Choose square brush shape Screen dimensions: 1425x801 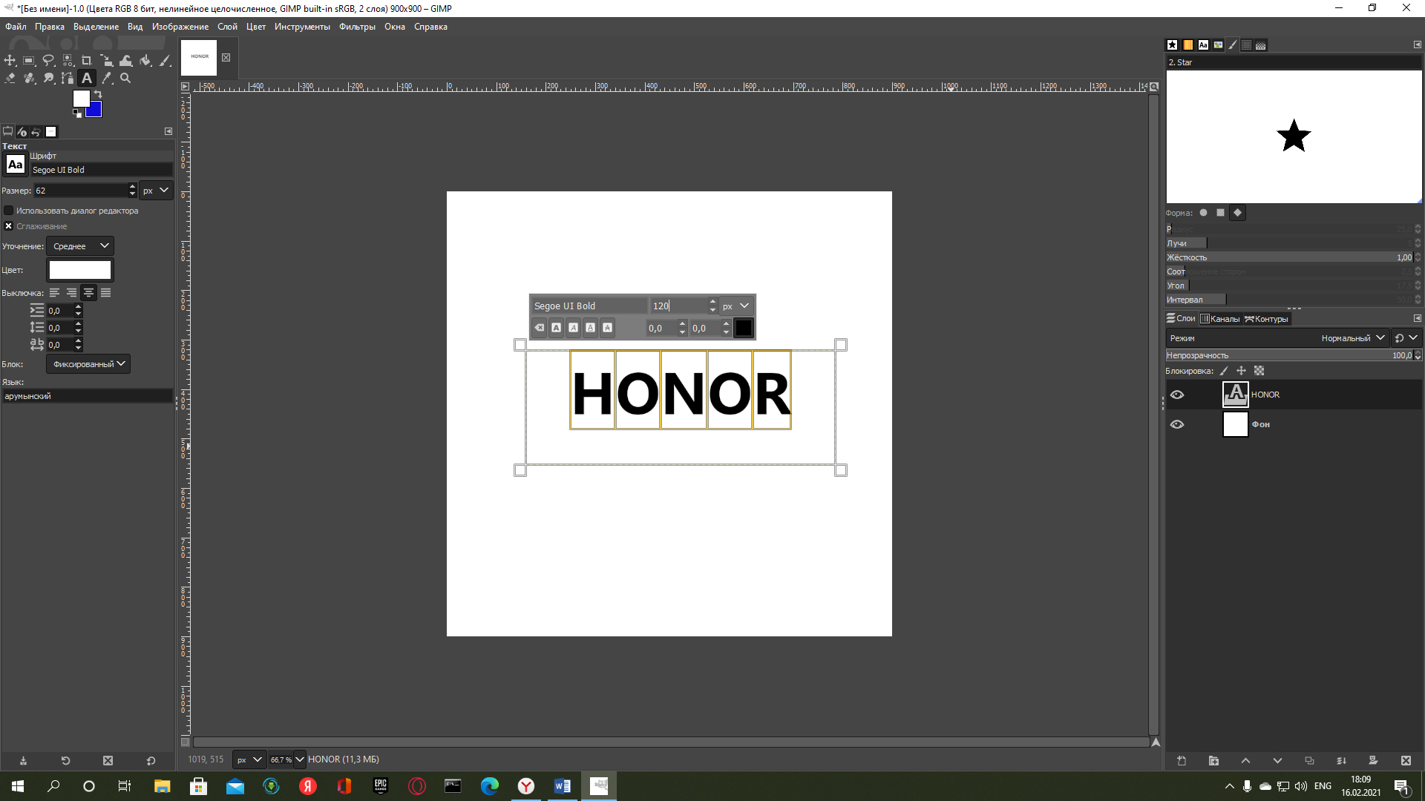(1220, 213)
